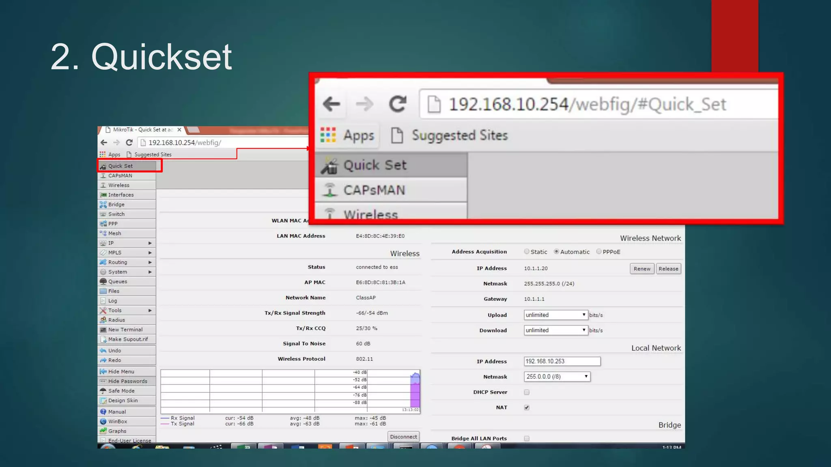Open the Upload limit dropdown
Viewport: 831px width, 467px height.
(x=555, y=315)
